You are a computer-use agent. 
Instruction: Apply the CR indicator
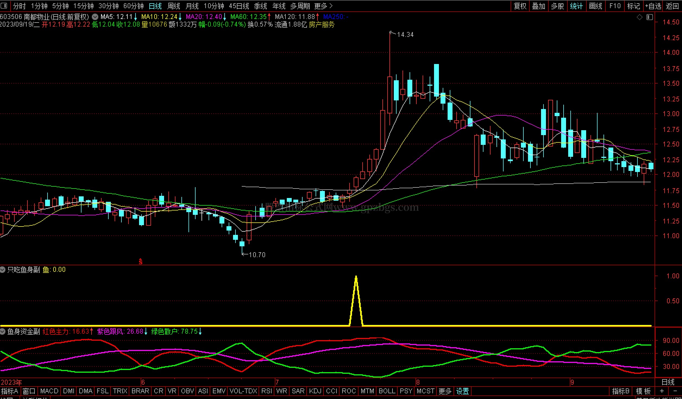point(159,391)
